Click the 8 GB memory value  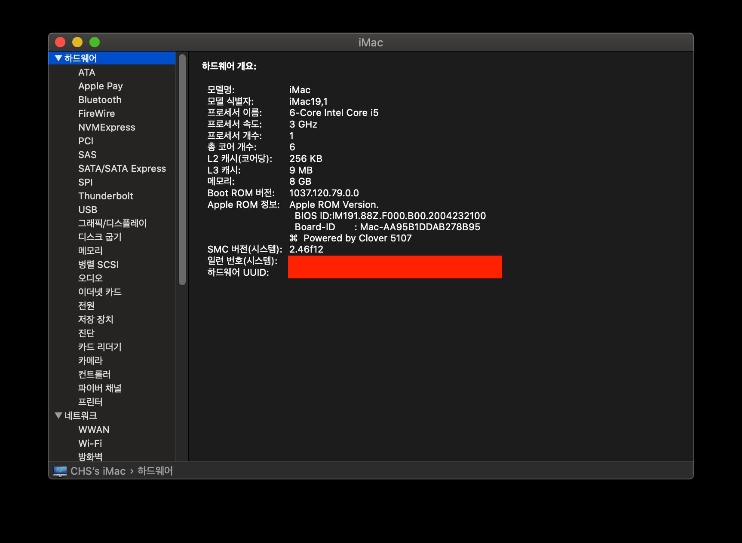point(300,181)
